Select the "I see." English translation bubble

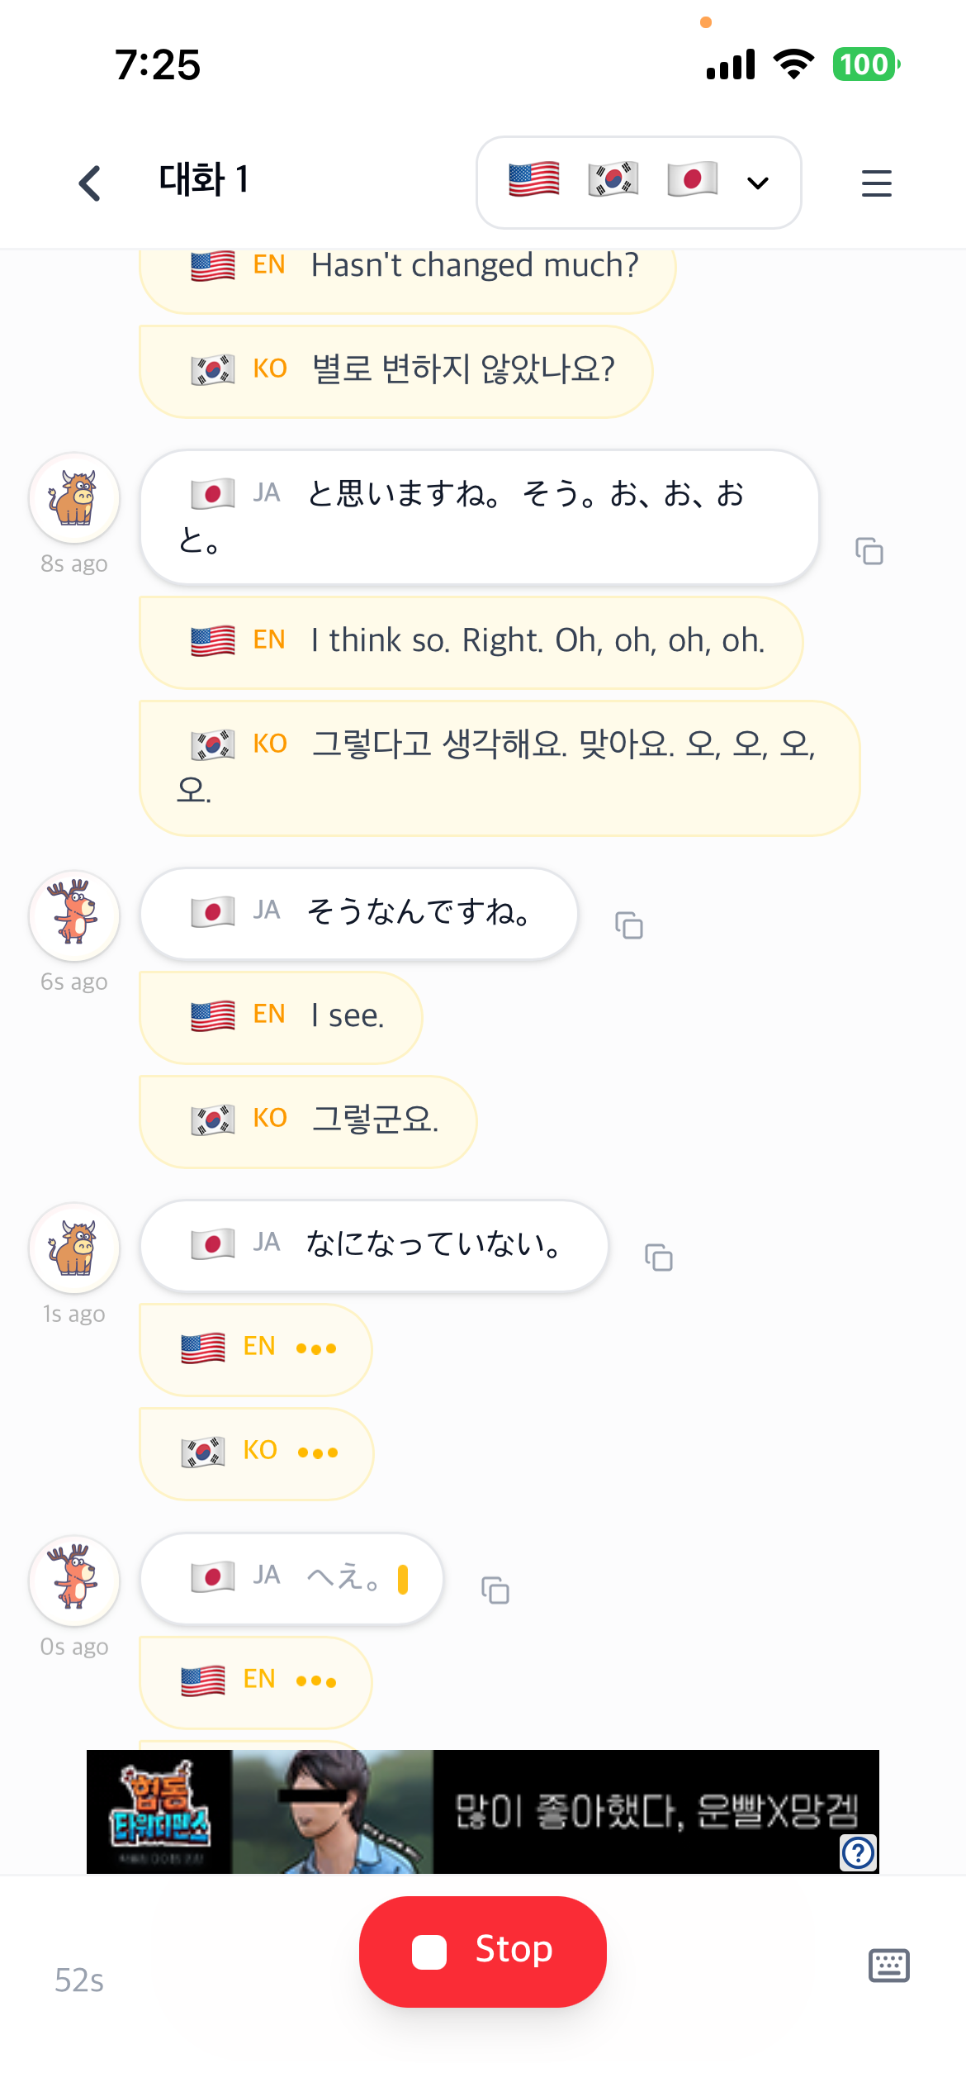[x=281, y=1016]
